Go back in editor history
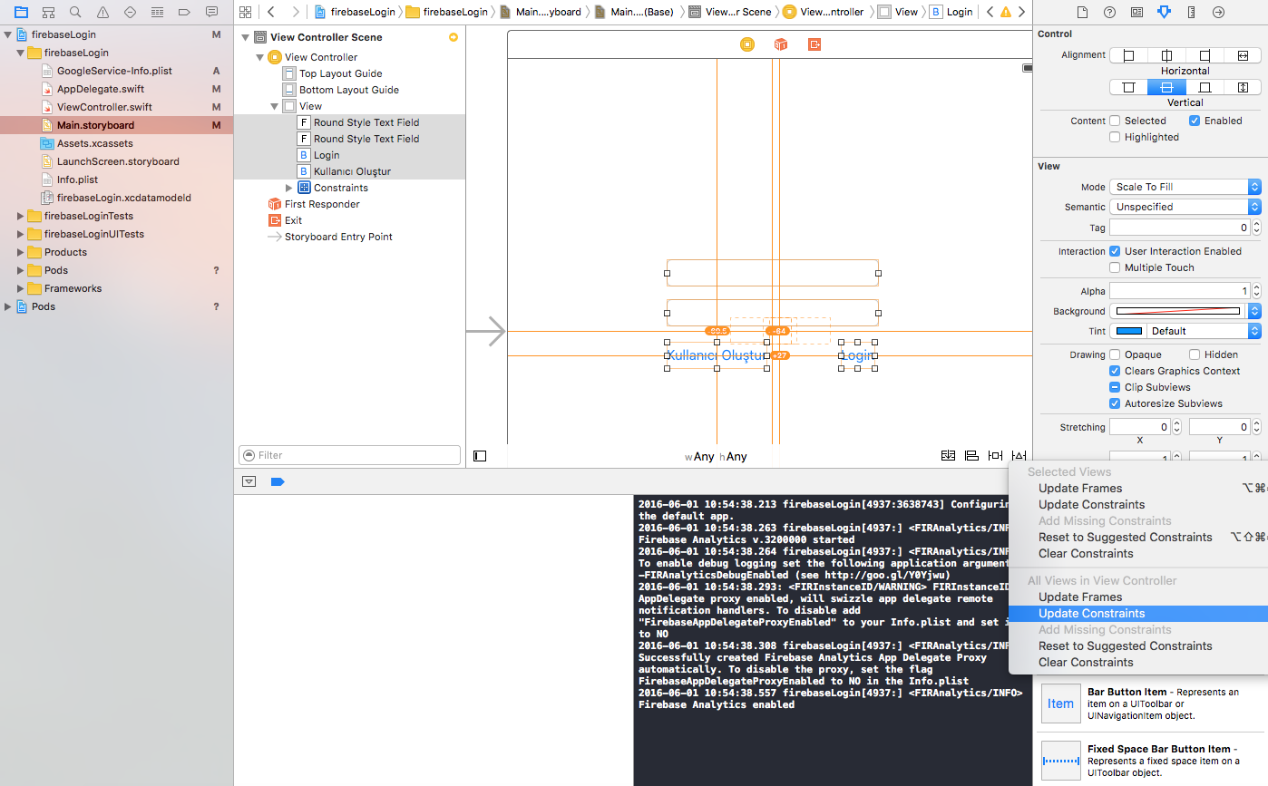Viewport: 1268px width, 786px height. coord(270,12)
